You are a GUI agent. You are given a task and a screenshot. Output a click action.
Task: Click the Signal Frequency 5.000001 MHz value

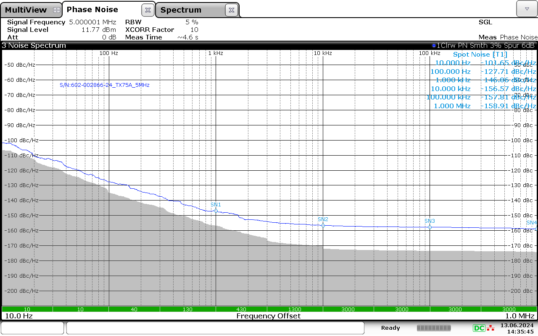(x=92, y=22)
